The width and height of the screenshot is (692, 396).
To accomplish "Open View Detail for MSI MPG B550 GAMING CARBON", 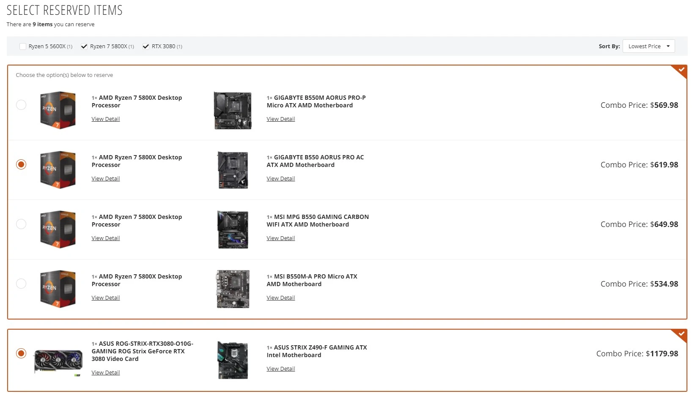I will click(x=281, y=238).
